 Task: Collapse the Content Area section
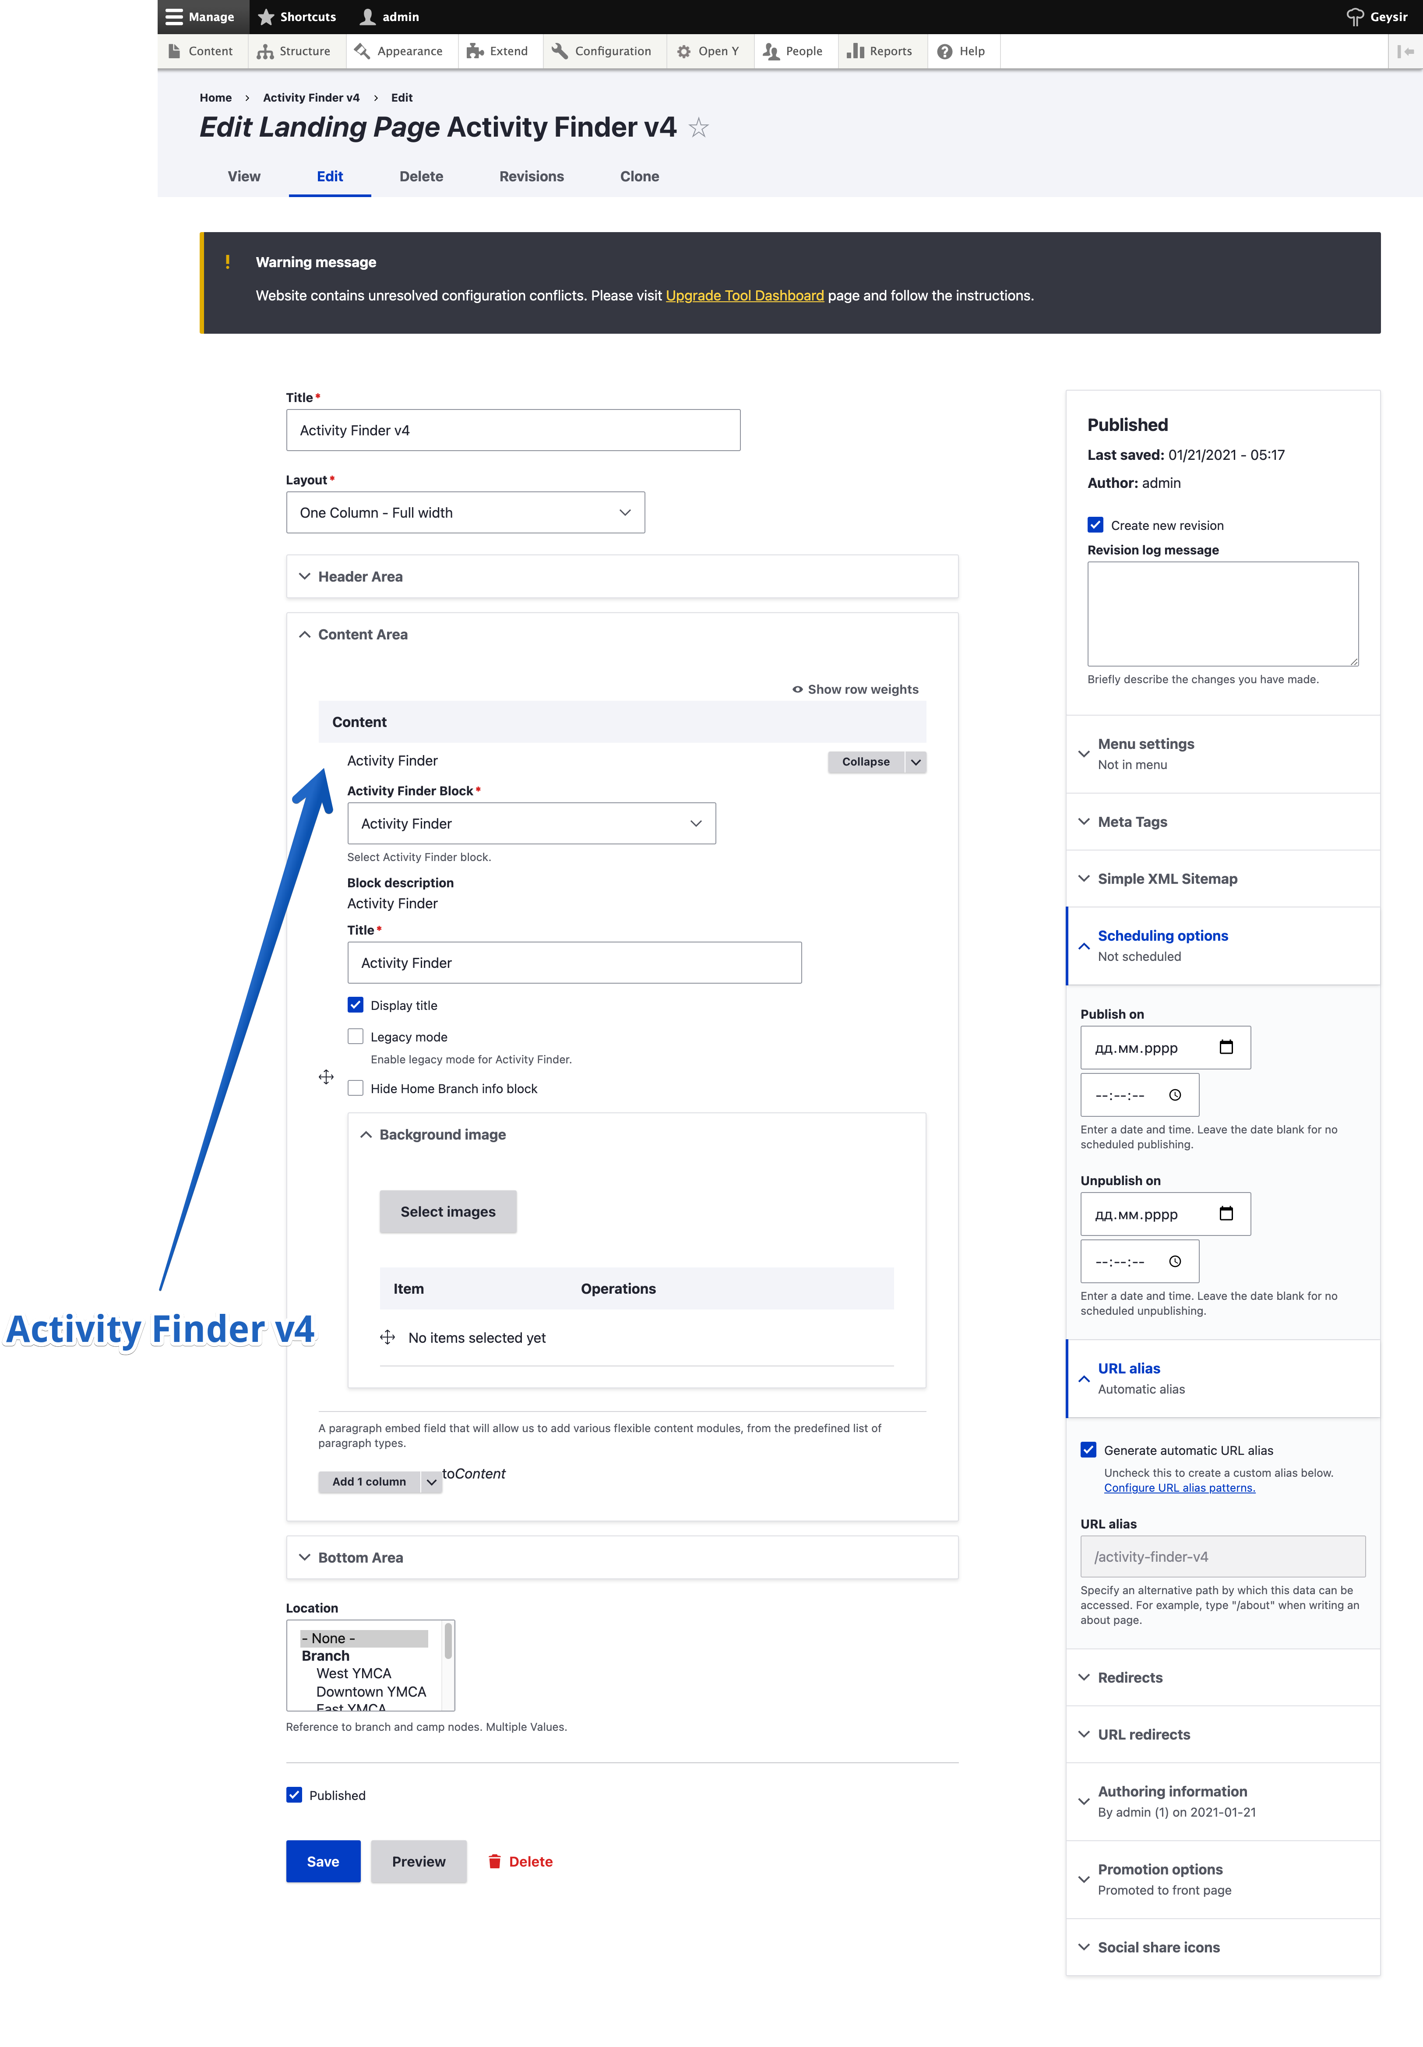[622, 635]
